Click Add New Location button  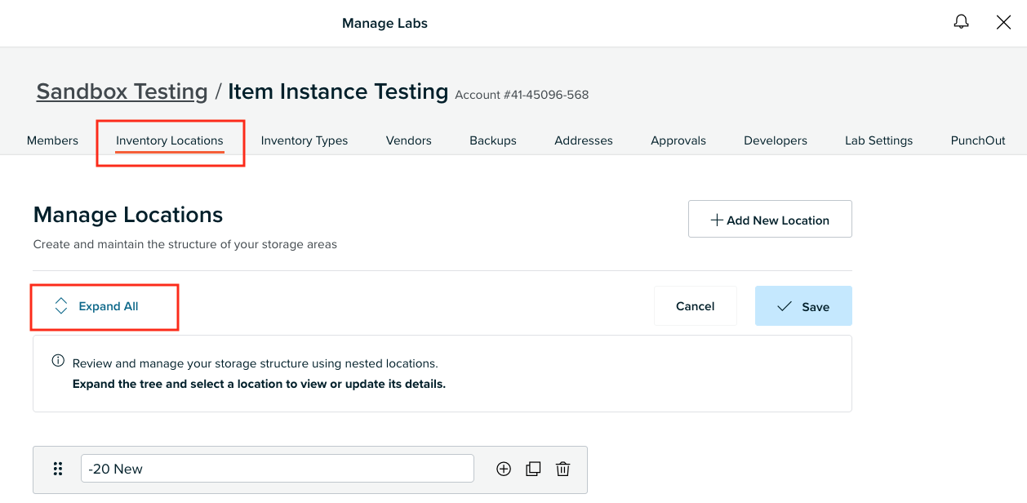pyautogui.click(x=770, y=219)
